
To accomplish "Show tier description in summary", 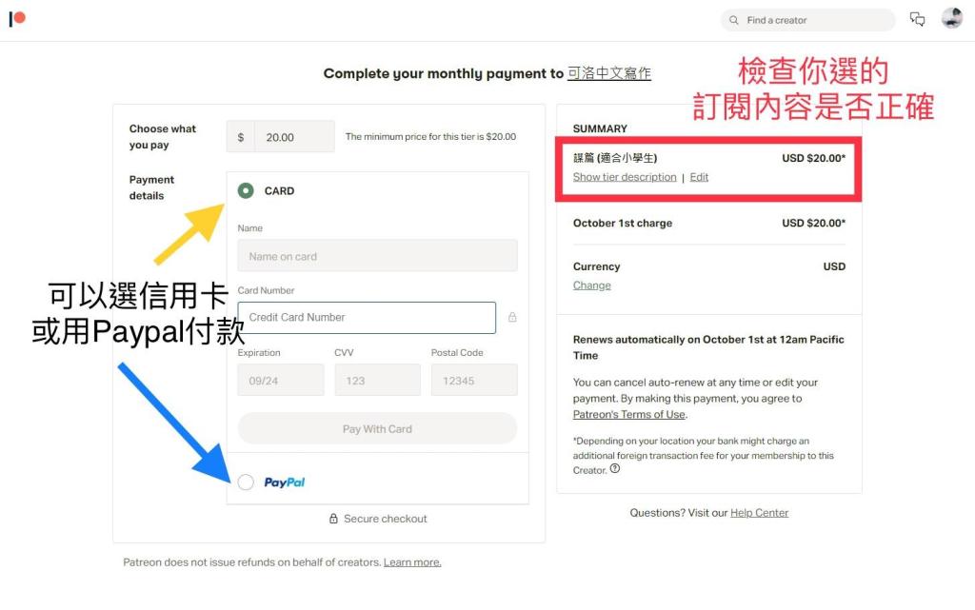I will 625,177.
